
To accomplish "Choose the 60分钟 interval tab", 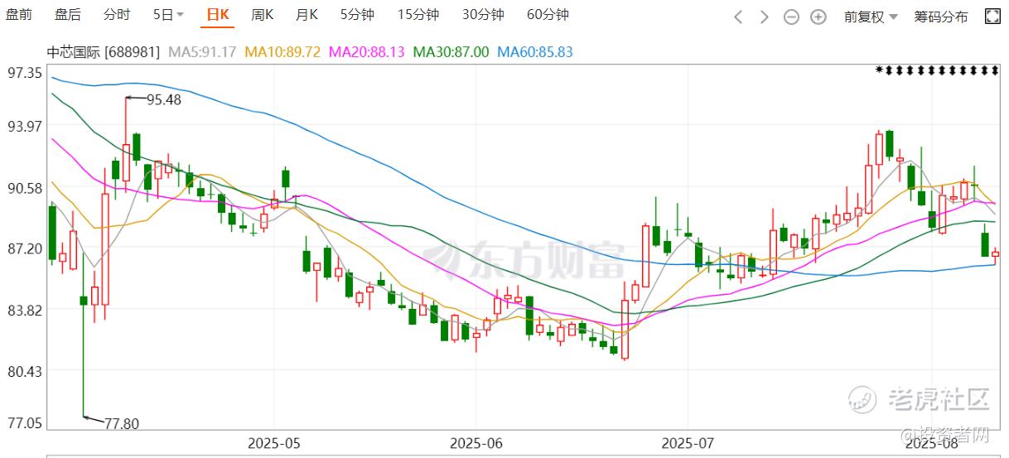I will pyautogui.click(x=548, y=15).
